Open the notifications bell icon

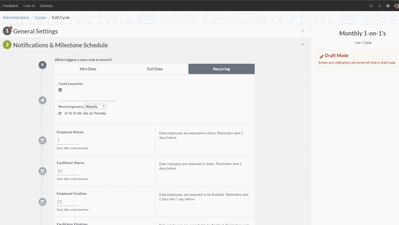point(380,6)
